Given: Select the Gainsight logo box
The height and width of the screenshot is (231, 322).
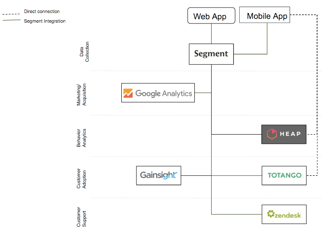Looking at the screenshot, I should pos(159,175).
